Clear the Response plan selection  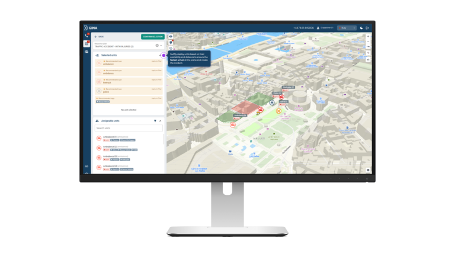tap(156, 45)
